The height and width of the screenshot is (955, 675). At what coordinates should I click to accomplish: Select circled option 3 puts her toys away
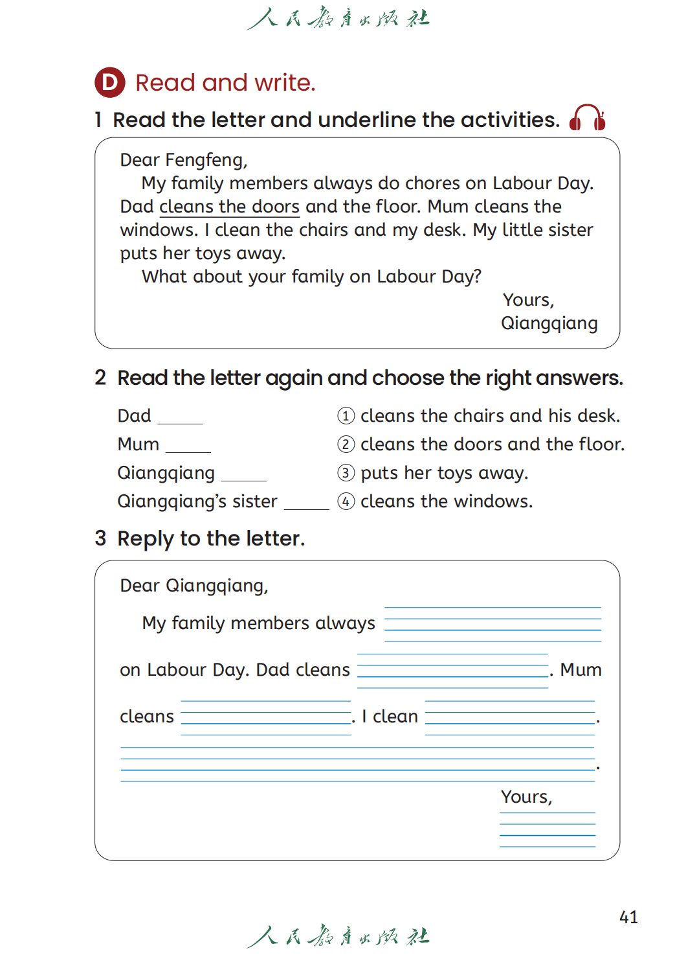point(346,473)
